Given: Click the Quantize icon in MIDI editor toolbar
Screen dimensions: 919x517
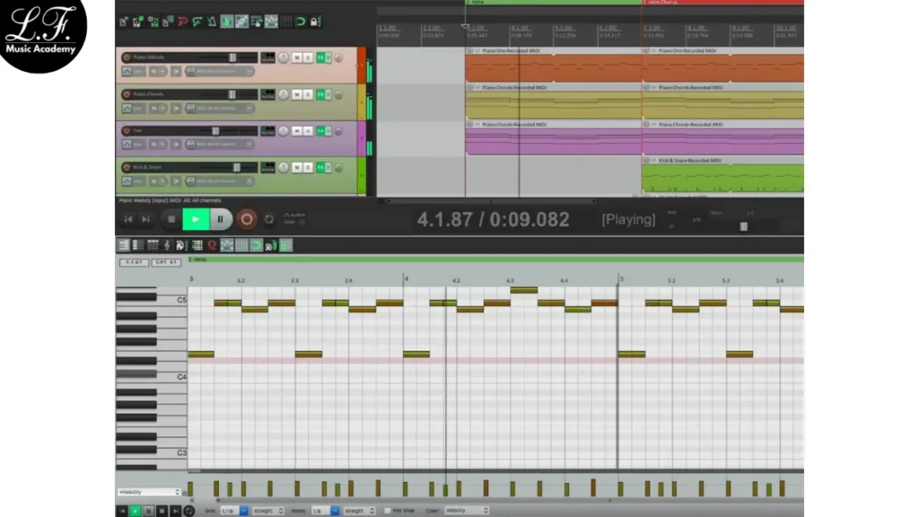Looking at the screenshot, I should point(212,245).
